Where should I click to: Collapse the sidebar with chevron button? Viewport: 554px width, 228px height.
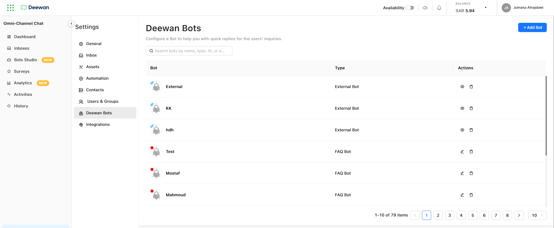pyautogui.click(x=71, y=23)
